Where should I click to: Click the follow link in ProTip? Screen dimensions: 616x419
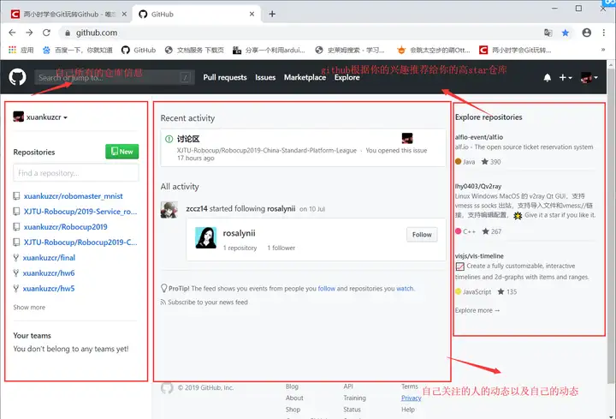[x=327, y=289]
